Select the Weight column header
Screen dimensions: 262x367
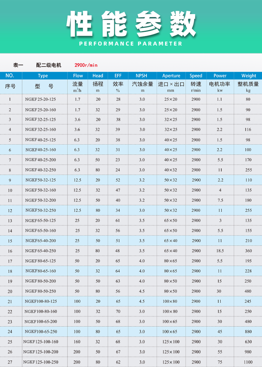tap(249, 76)
